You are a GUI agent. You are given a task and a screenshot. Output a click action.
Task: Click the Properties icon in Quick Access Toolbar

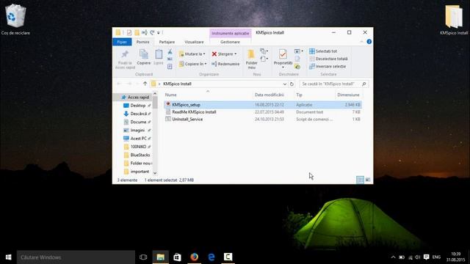[129, 32]
